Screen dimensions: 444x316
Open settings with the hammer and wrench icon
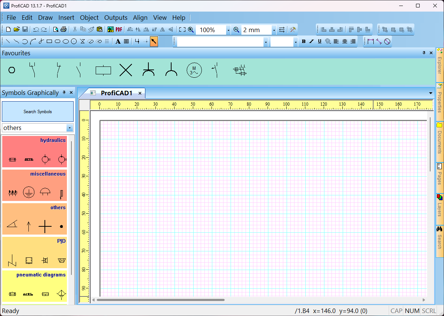point(293,30)
